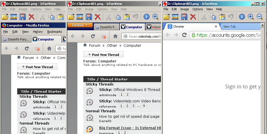
Task: Official Windows 8 Thread link in Clipboard01
Action: pos(137,90)
